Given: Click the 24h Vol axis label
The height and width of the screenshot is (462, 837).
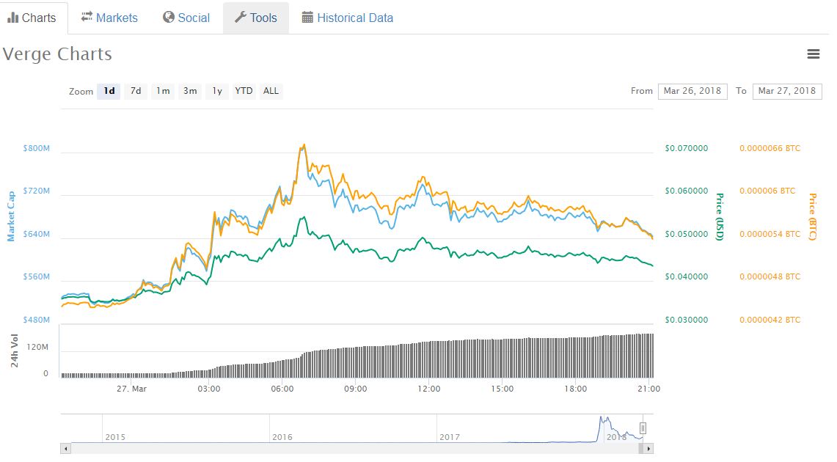Looking at the screenshot, I should 15,351.
